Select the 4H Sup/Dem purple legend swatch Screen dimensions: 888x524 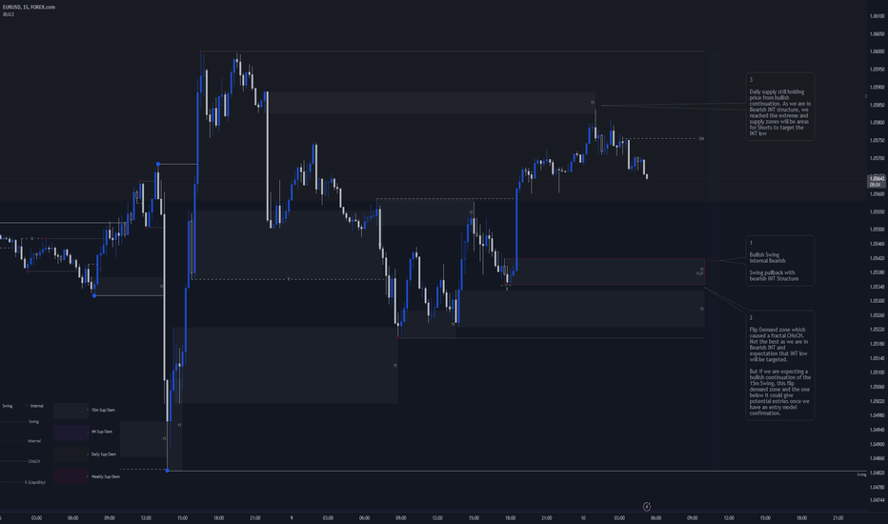tap(71, 433)
